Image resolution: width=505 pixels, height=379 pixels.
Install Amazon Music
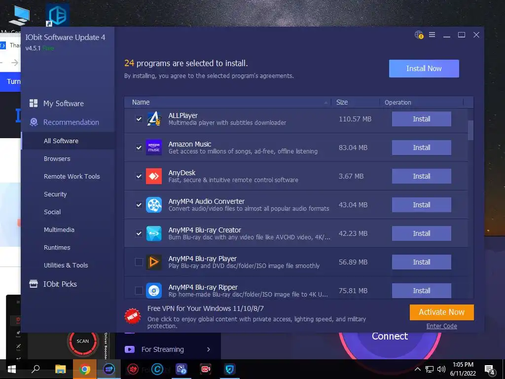point(421,148)
